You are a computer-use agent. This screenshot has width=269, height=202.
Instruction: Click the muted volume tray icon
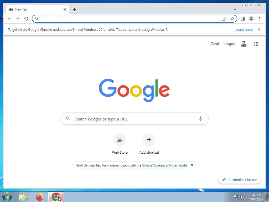(x=242, y=197)
